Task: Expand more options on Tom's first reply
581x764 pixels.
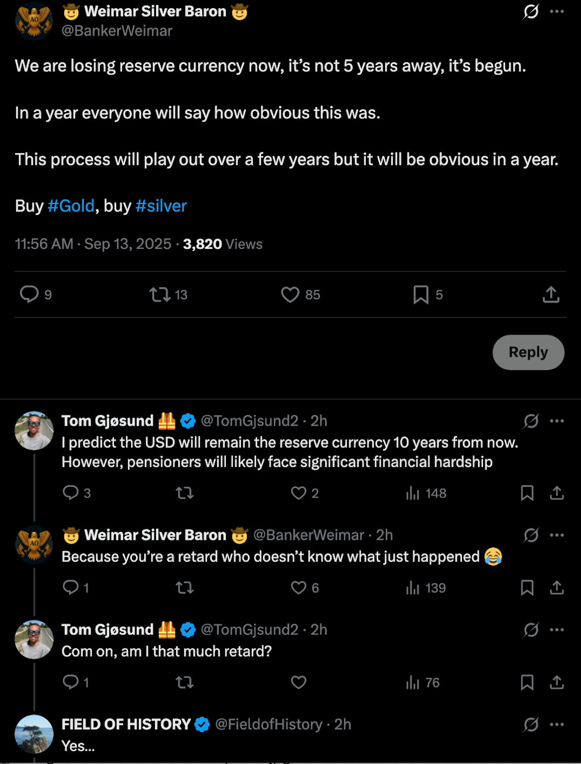Action: [557, 421]
